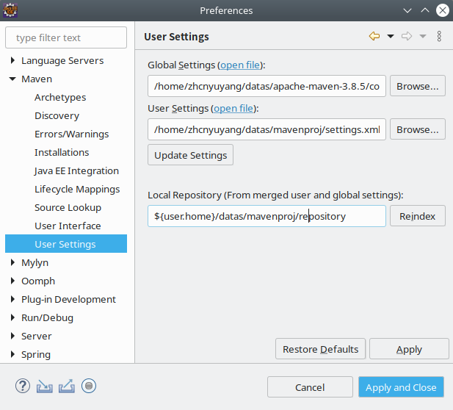Select Archetypes under Maven
The width and height of the screenshot is (453, 410).
click(x=60, y=97)
